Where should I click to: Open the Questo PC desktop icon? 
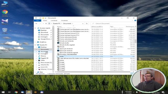5,4
